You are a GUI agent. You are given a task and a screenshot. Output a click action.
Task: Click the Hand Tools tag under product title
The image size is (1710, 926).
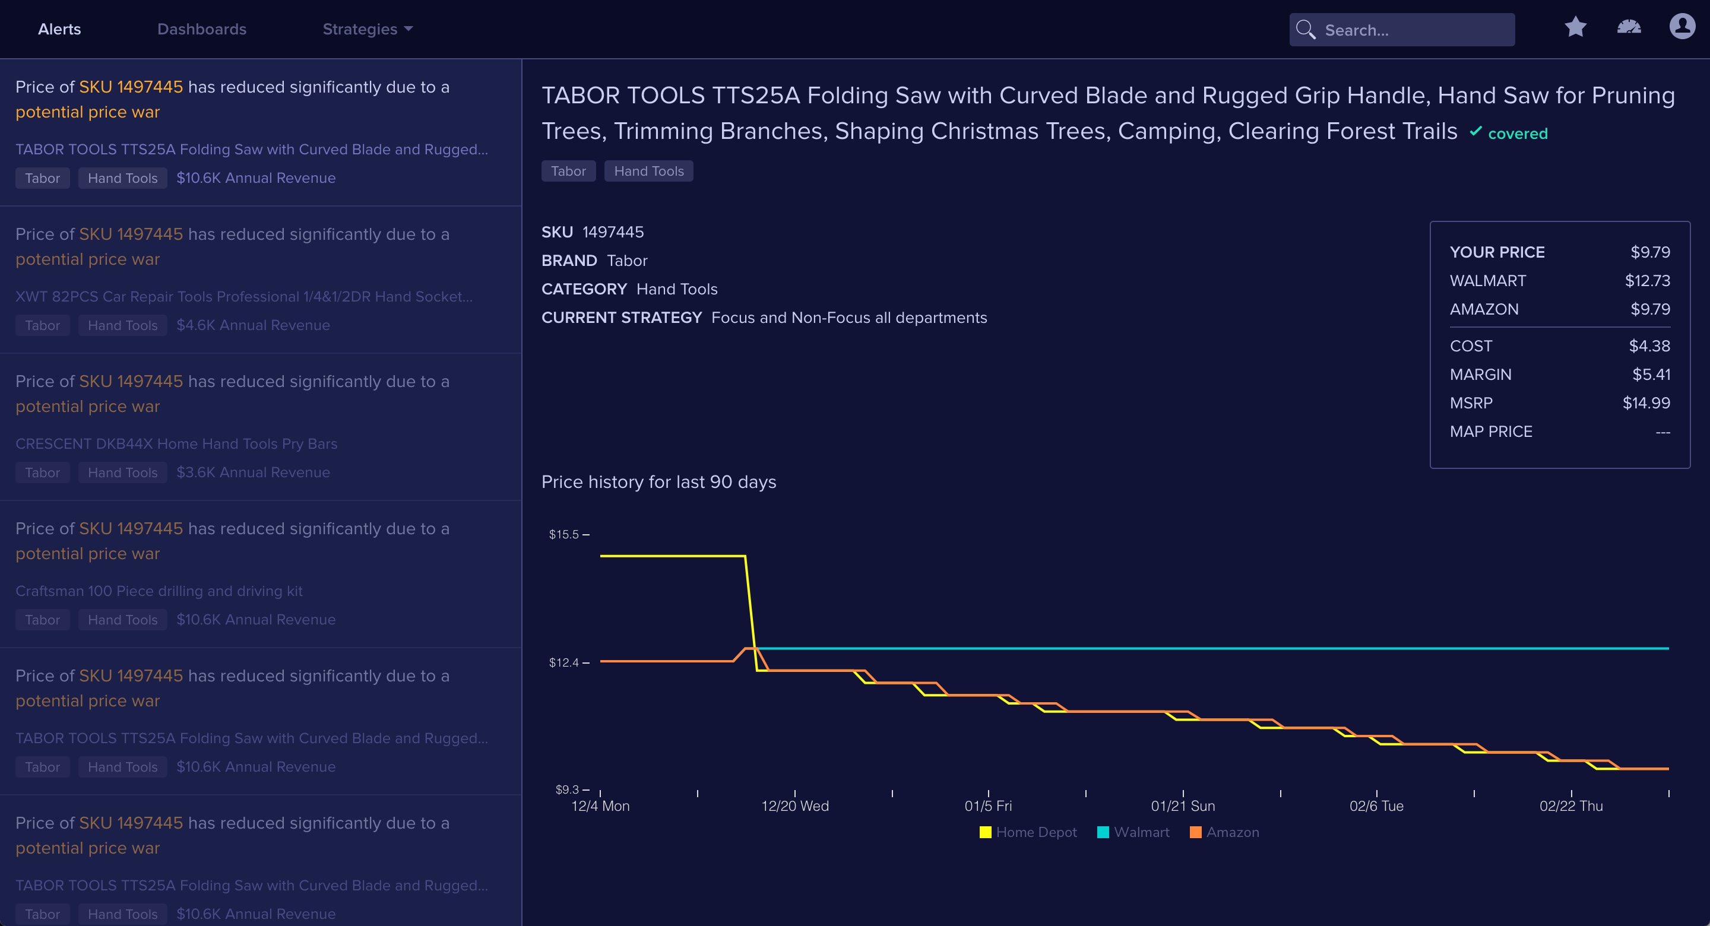pos(648,172)
